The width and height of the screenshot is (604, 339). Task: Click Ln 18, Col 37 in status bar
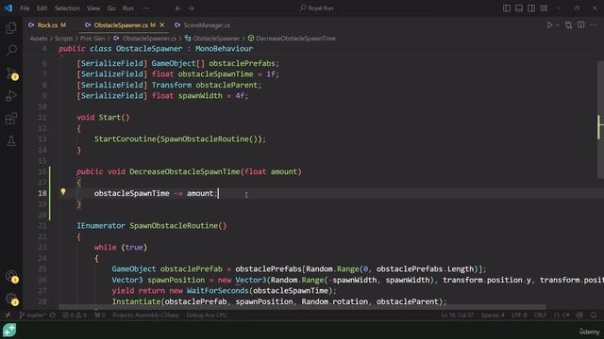click(458, 315)
